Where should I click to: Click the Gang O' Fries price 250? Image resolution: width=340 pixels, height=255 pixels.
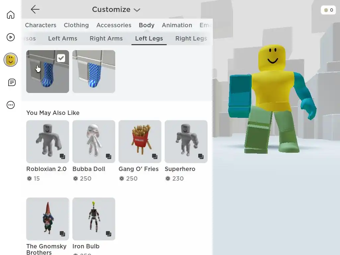point(132,178)
